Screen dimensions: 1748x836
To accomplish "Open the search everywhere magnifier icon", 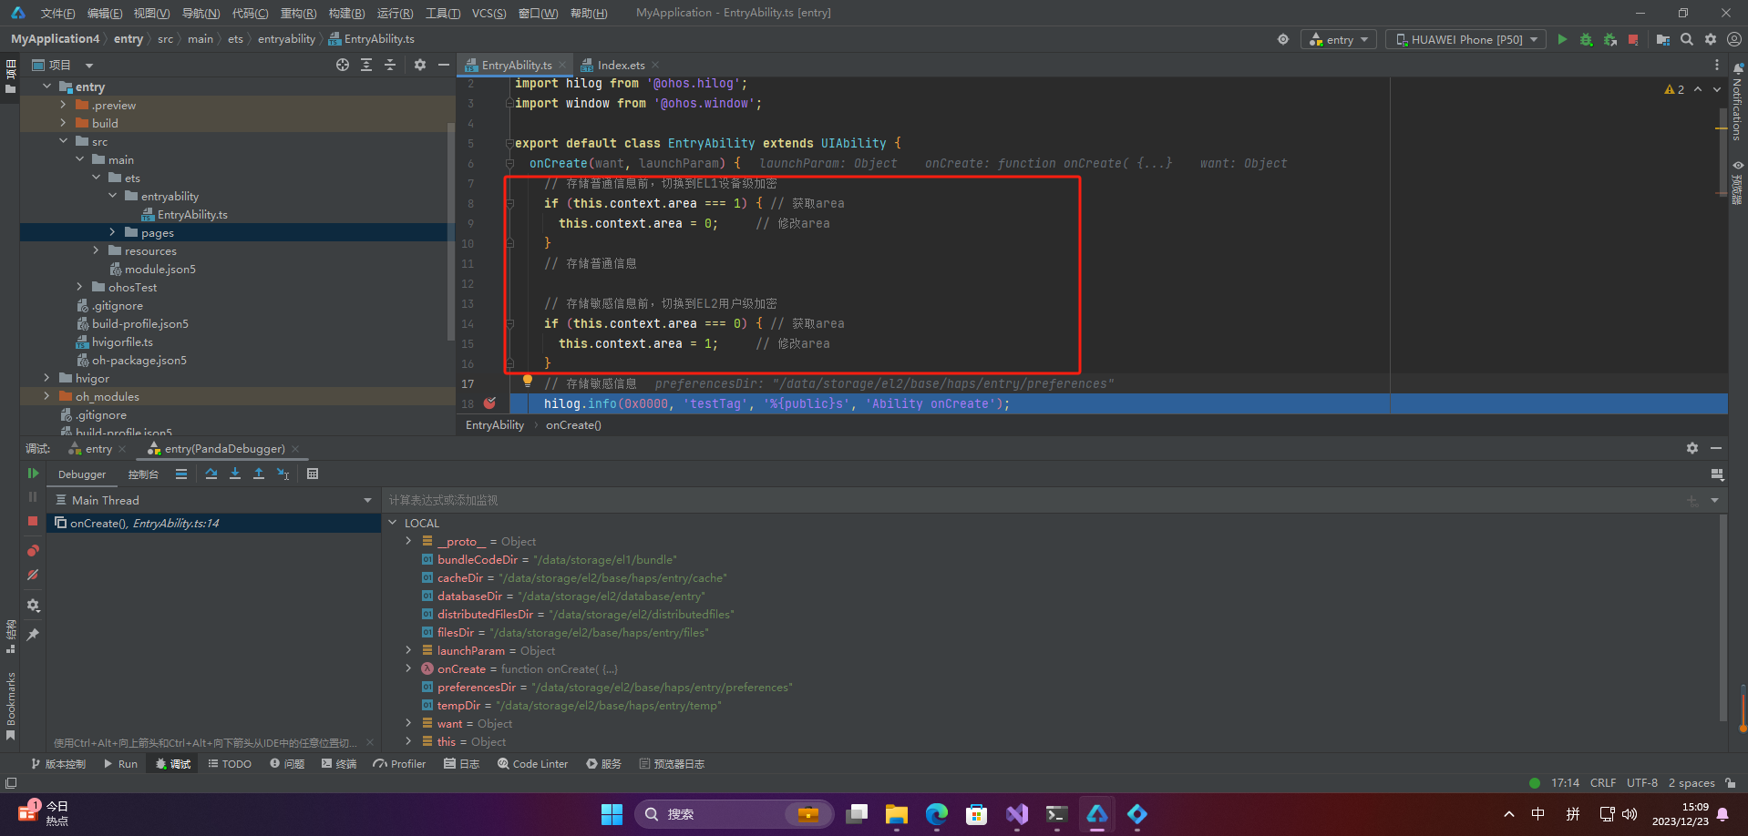I will tap(1687, 39).
